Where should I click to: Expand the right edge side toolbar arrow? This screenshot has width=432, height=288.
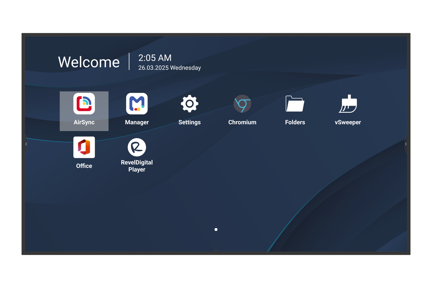point(406,144)
